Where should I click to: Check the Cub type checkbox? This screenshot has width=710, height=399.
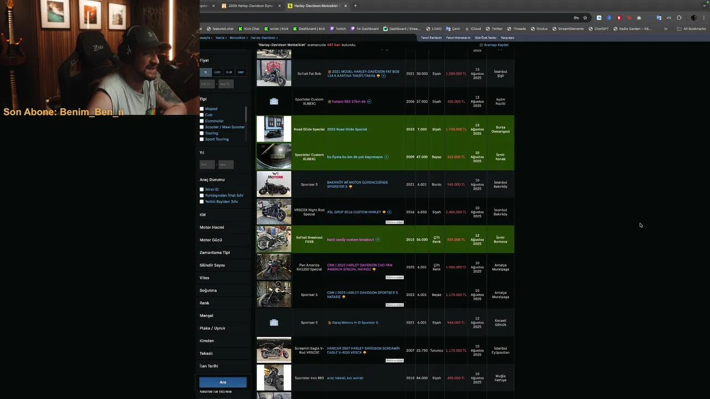click(202, 115)
